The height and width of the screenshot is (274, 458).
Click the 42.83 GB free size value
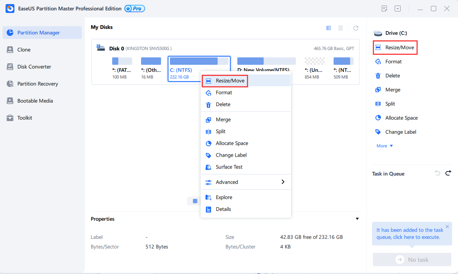coord(311,237)
